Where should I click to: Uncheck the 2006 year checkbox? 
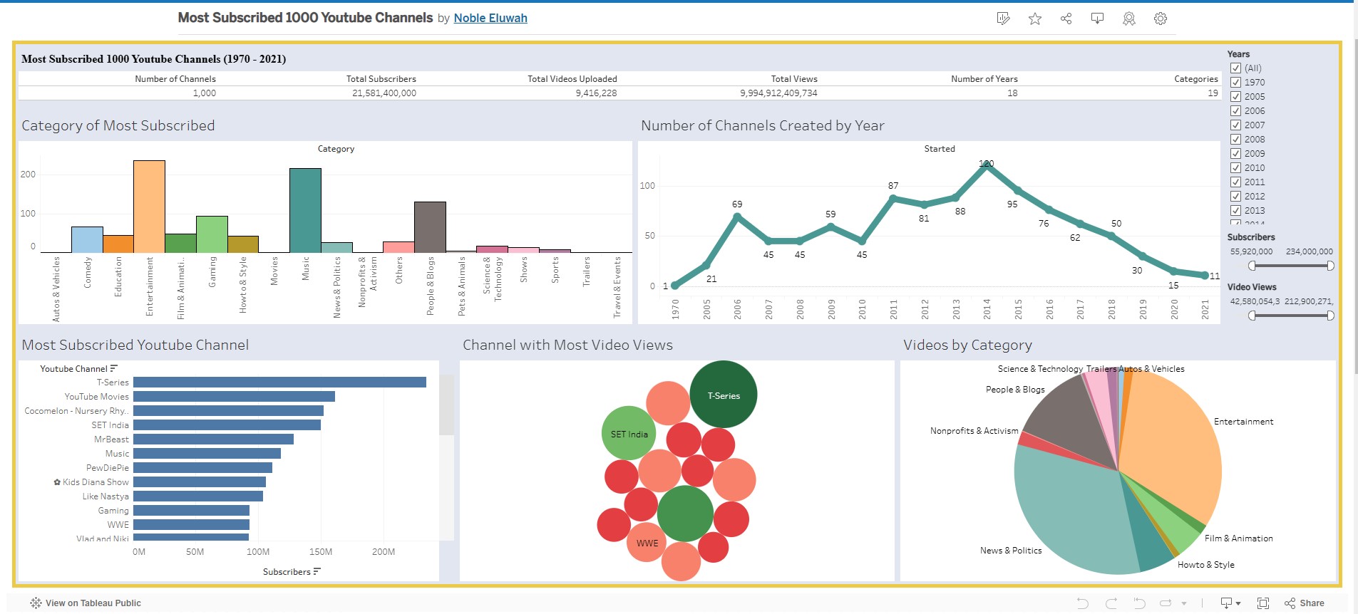click(1236, 111)
